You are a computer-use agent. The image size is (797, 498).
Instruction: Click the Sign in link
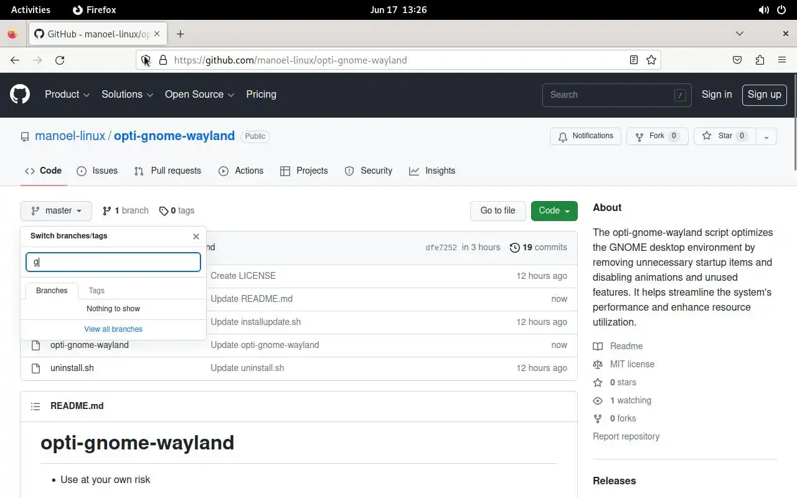(x=717, y=95)
